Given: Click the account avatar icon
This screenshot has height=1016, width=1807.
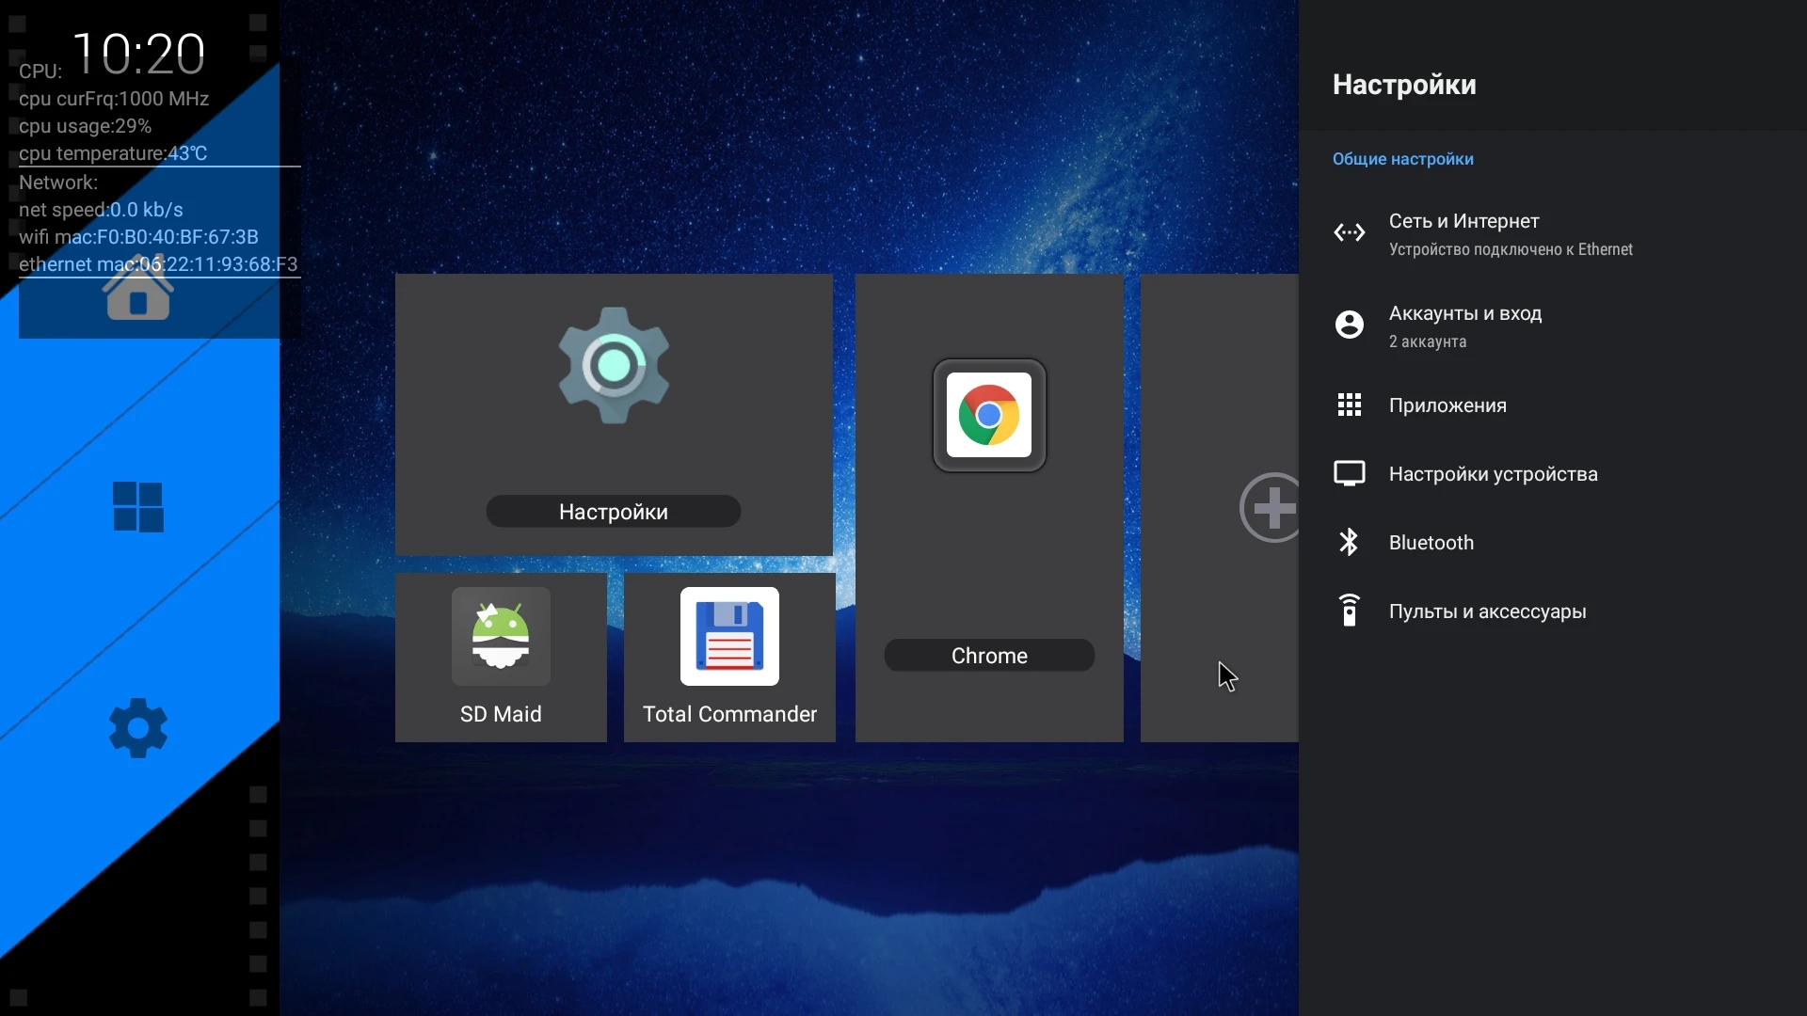Looking at the screenshot, I should pos(1349,325).
